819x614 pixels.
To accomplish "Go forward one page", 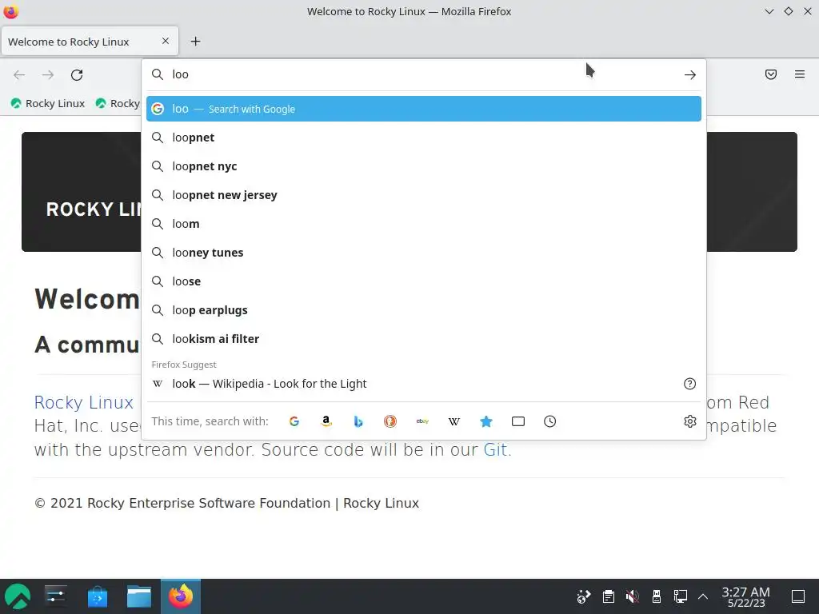I will point(48,74).
